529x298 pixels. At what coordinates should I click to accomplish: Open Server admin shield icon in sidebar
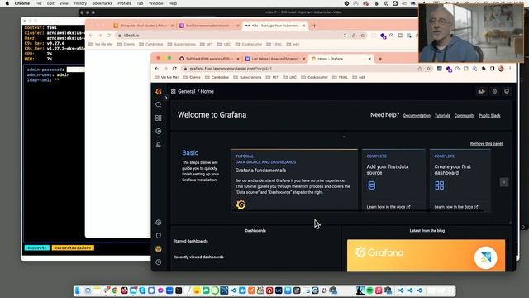click(159, 235)
